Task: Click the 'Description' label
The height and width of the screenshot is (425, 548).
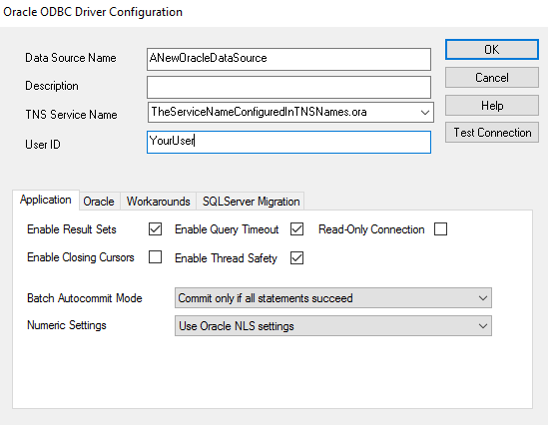Action: pos(52,86)
